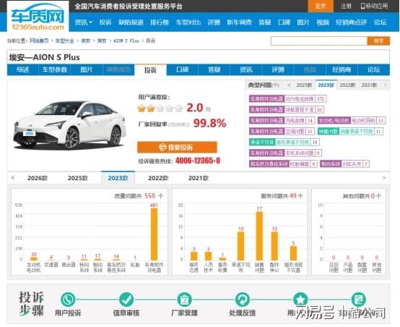The width and height of the screenshot is (400, 327).
Task: Click the fifth empty rating star
Action: click(x=179, y=109)
